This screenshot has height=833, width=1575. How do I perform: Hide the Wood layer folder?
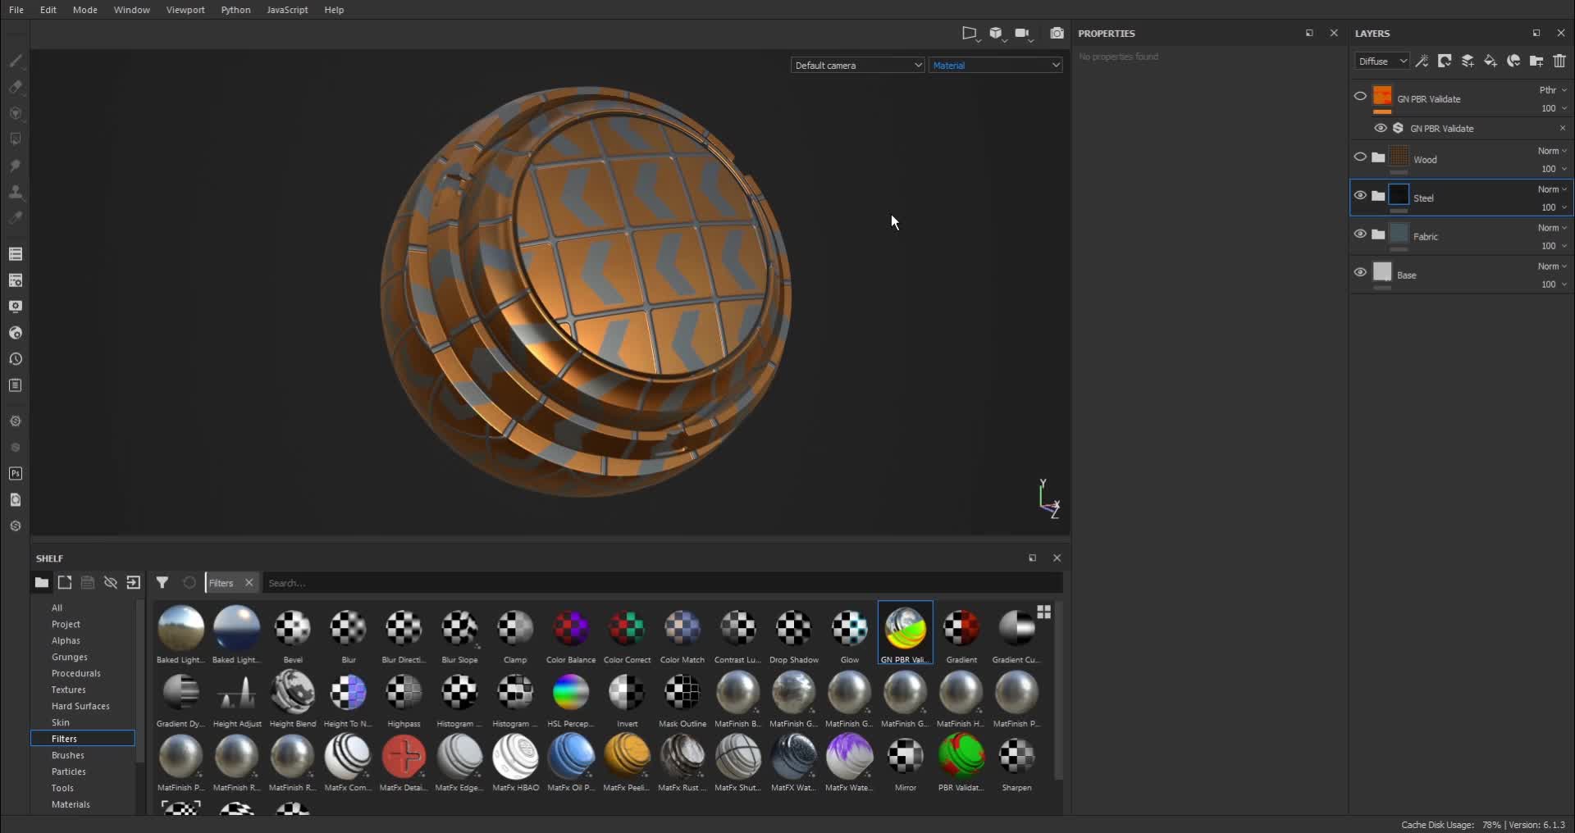(1360, 157)
